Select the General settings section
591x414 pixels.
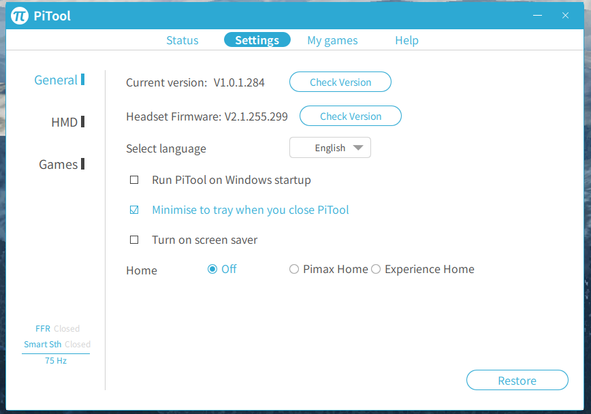(59, 80)
